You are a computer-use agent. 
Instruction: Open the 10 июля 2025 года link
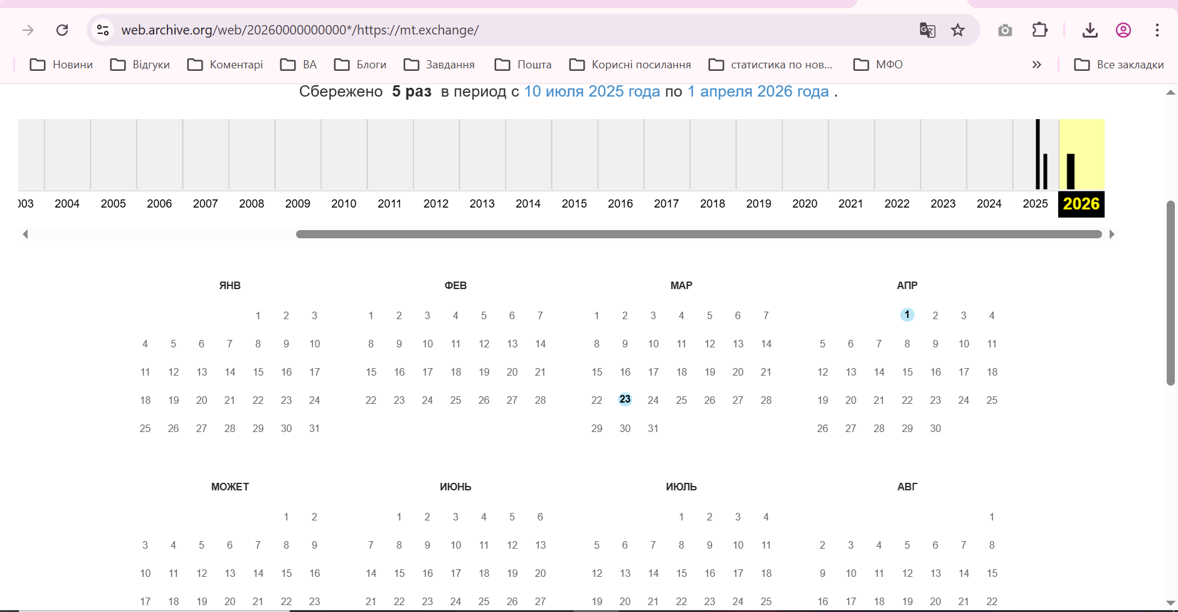592,92
